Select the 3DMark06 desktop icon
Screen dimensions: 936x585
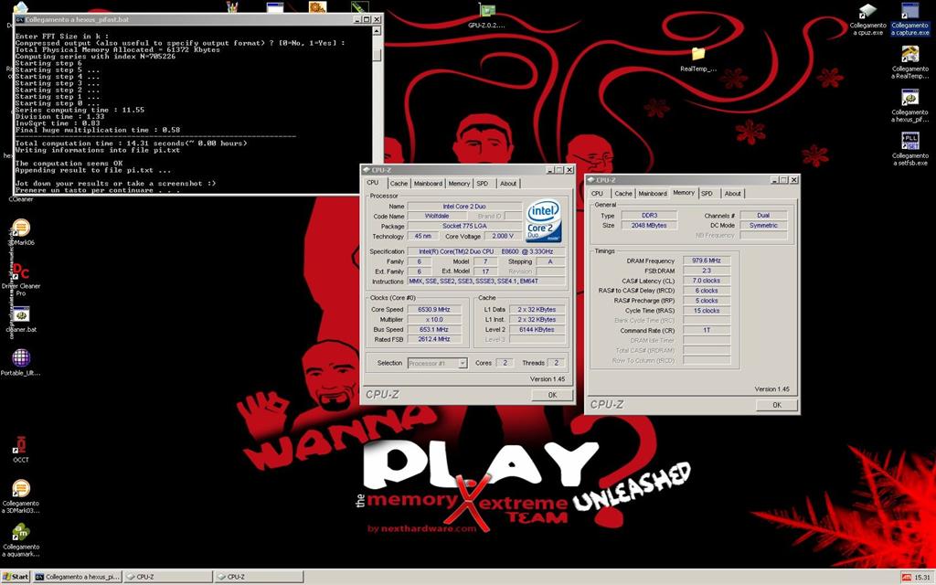[21, 233]
